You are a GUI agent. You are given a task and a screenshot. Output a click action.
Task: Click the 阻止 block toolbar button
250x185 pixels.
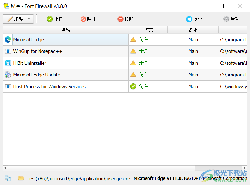coord(88,19)
